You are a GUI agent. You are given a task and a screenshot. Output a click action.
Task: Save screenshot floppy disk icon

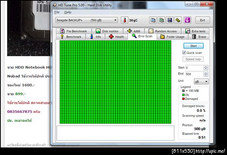(169, 20)
